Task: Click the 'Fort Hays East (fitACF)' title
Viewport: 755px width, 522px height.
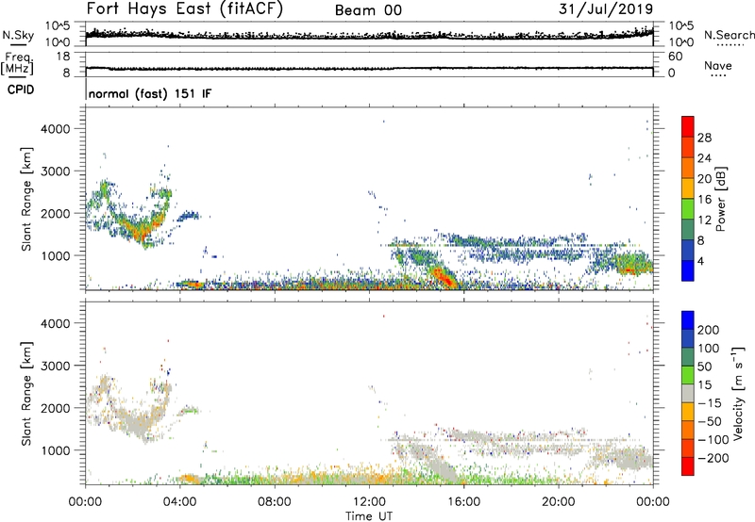Action: [184, 8]
